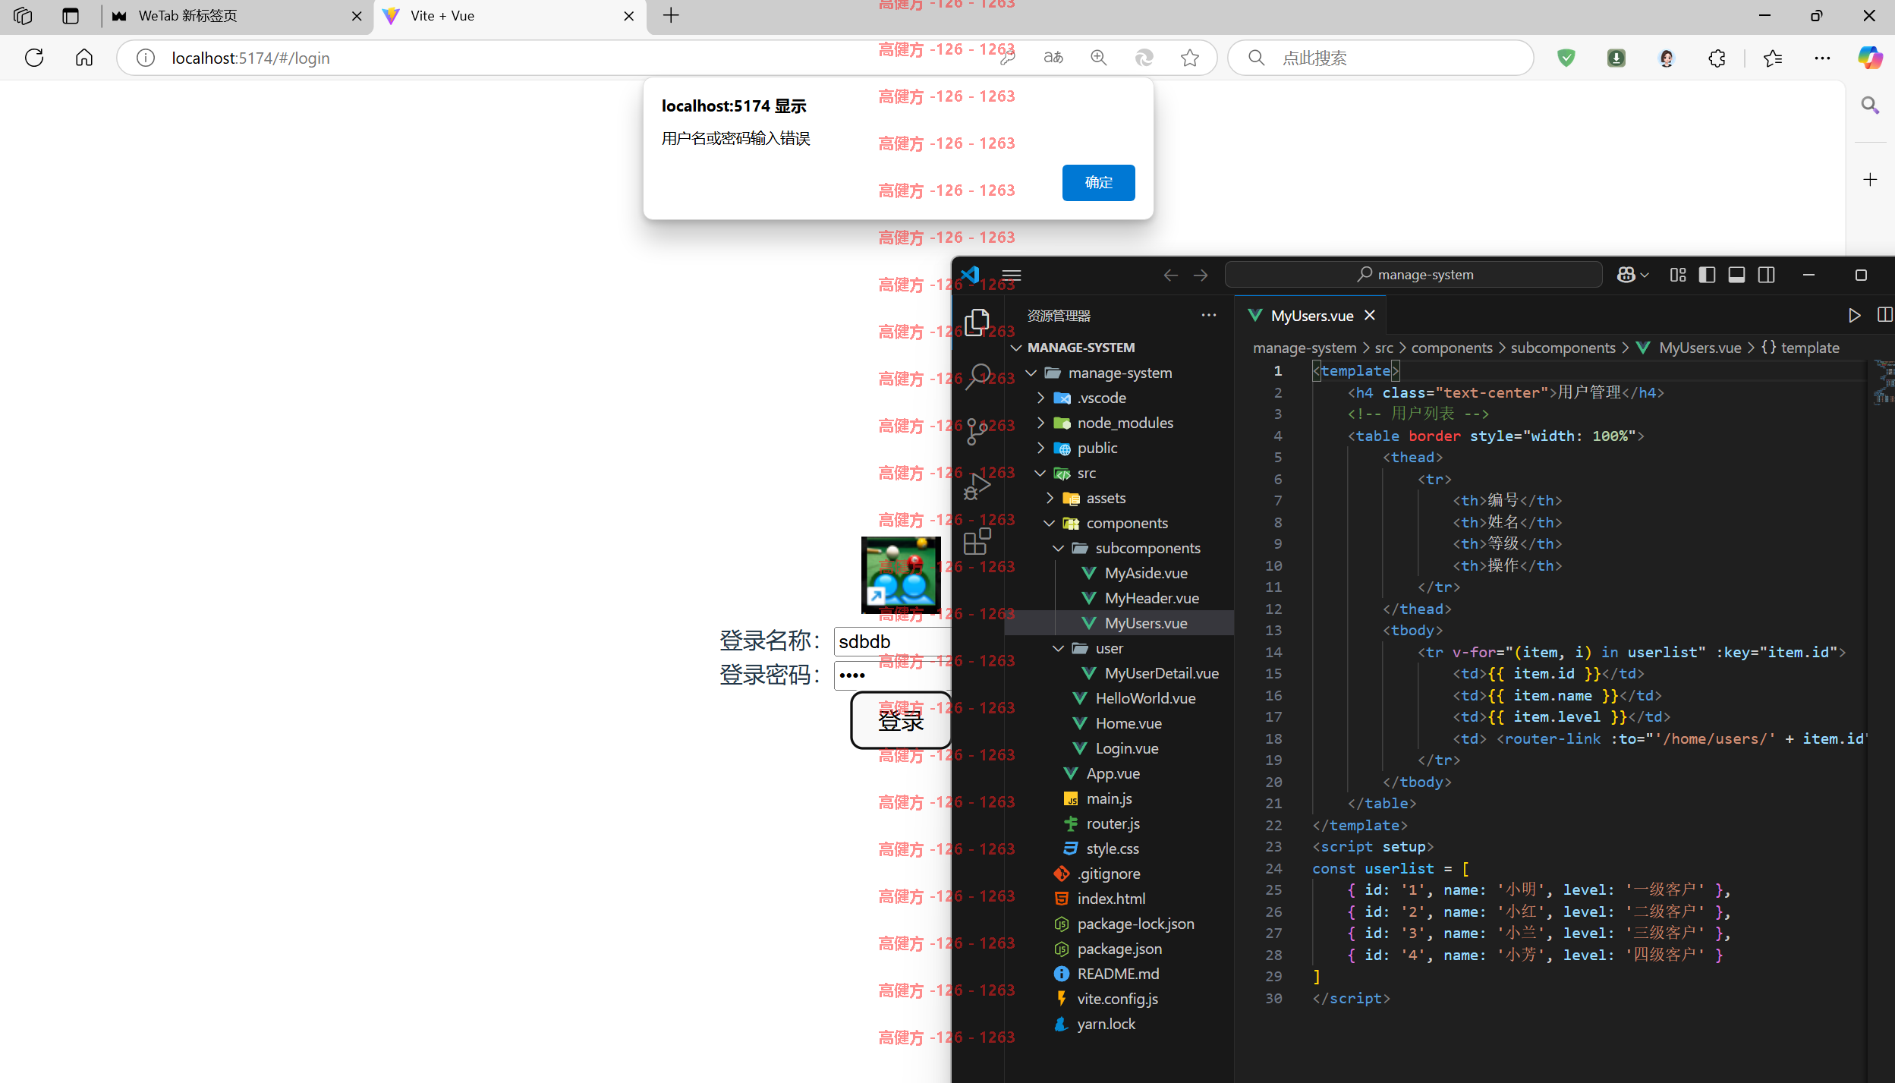Toggle VS Code secondary side bar
Image resolution: width=1895 pixels, height=1083 pixels.
coord(1766,275)
